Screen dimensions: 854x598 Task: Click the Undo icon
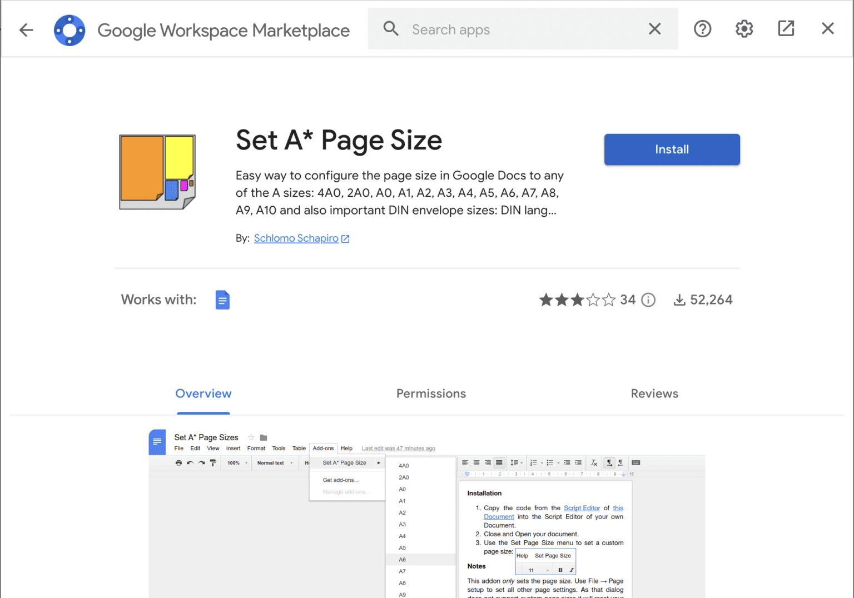pyautogui.click(x=189, y=462)
